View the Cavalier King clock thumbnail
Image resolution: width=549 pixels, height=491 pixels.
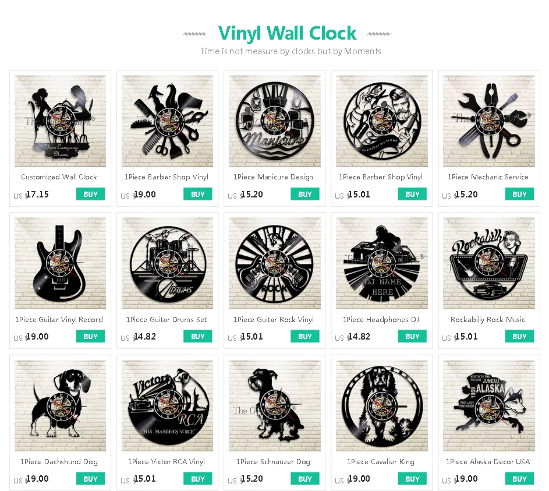pyautogui.click(x=382, y=405)
